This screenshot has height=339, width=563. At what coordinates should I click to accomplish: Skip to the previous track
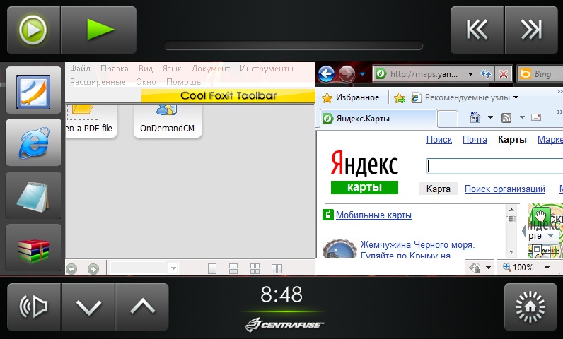coord(477,30)
